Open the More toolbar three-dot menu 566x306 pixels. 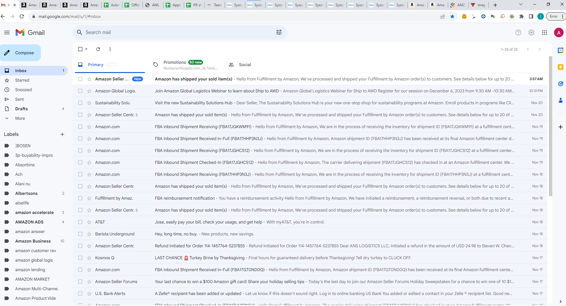click(110, 49)
